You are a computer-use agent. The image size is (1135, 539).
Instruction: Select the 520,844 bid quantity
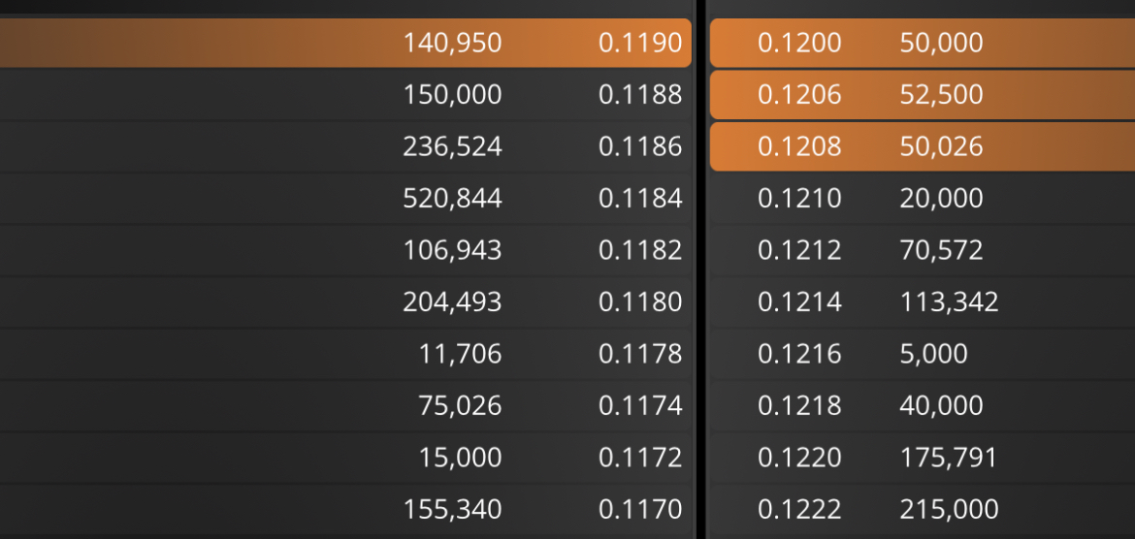pos(452,198)
